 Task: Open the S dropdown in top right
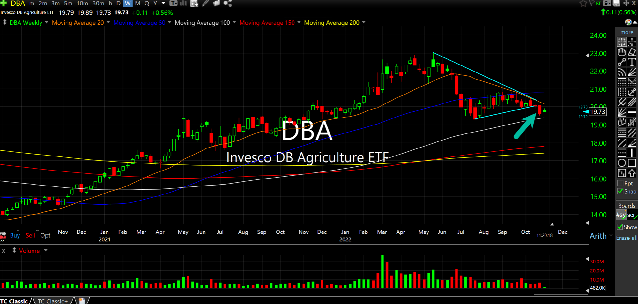tap(607, 3)
